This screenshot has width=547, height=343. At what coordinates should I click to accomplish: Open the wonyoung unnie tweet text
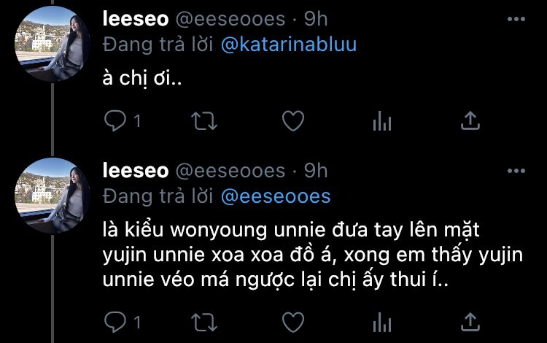[313, 255]
